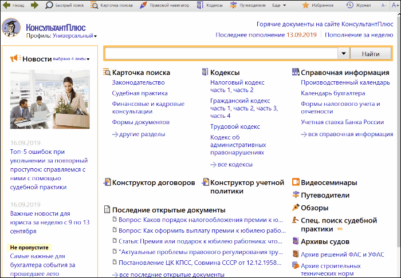The width and height of the screenshot is (401, 278).
Task: Click Видеосеминары orange icon
Action: (x=296, y=182)
